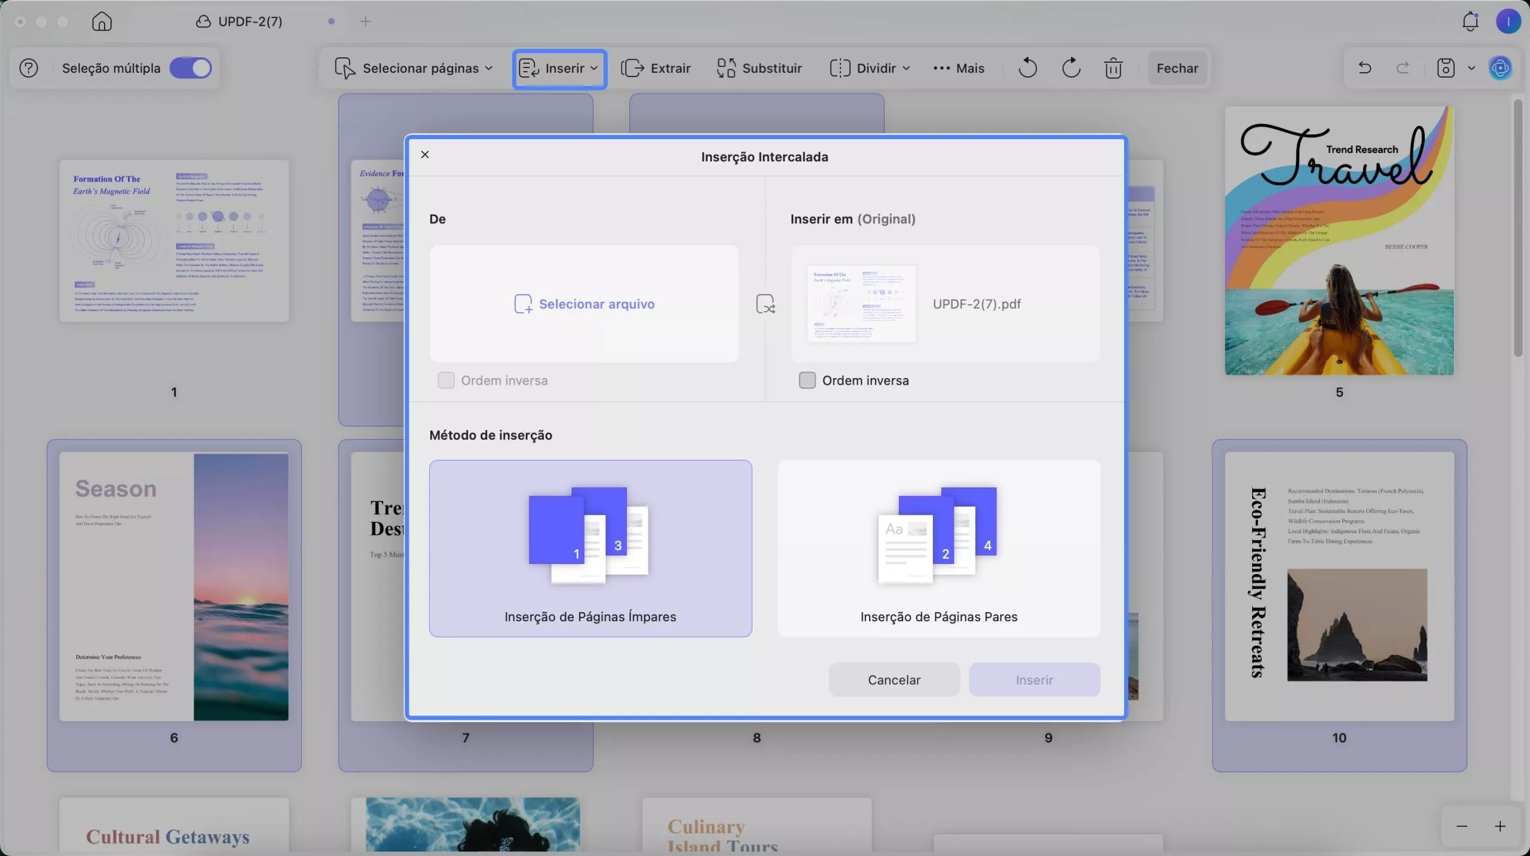1530x856 pixels.
Task: Click the save file icon
Action: tap(1446, 68)
